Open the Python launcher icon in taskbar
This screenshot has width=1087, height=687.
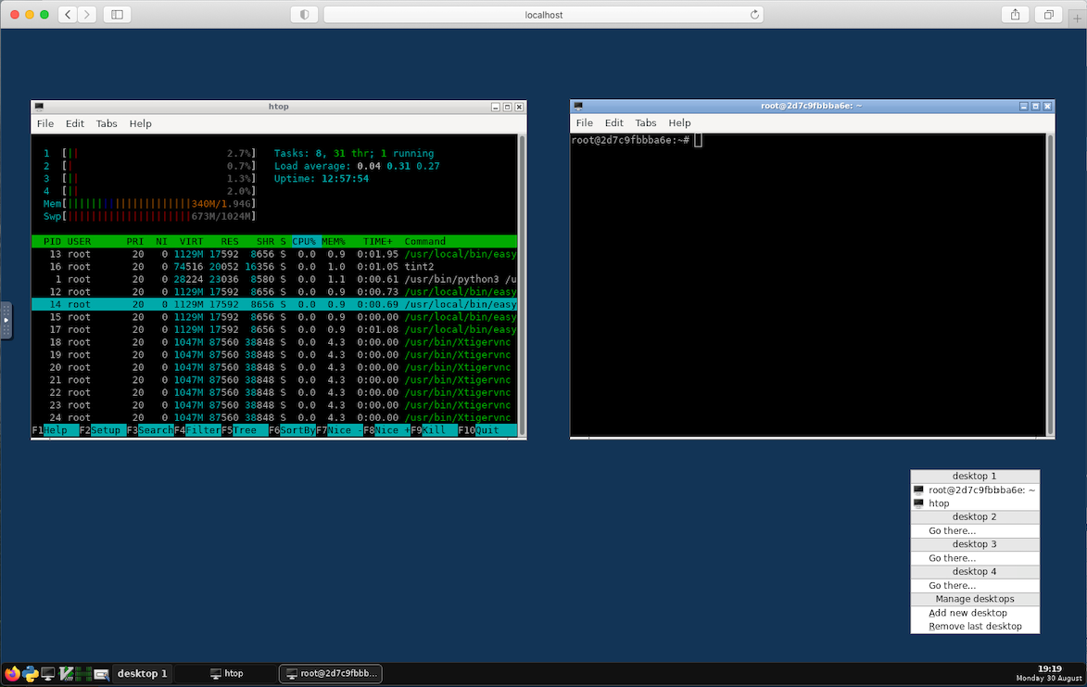click(x=30, y=673)
